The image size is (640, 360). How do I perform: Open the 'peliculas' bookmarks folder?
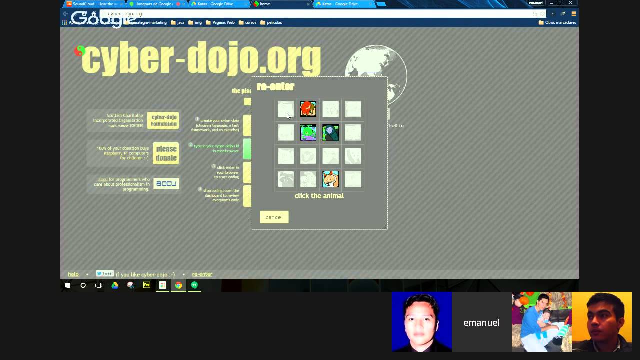click(x=271, y=22)
